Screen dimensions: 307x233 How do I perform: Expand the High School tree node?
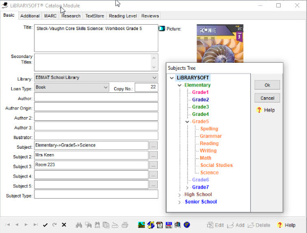(179, 195)
